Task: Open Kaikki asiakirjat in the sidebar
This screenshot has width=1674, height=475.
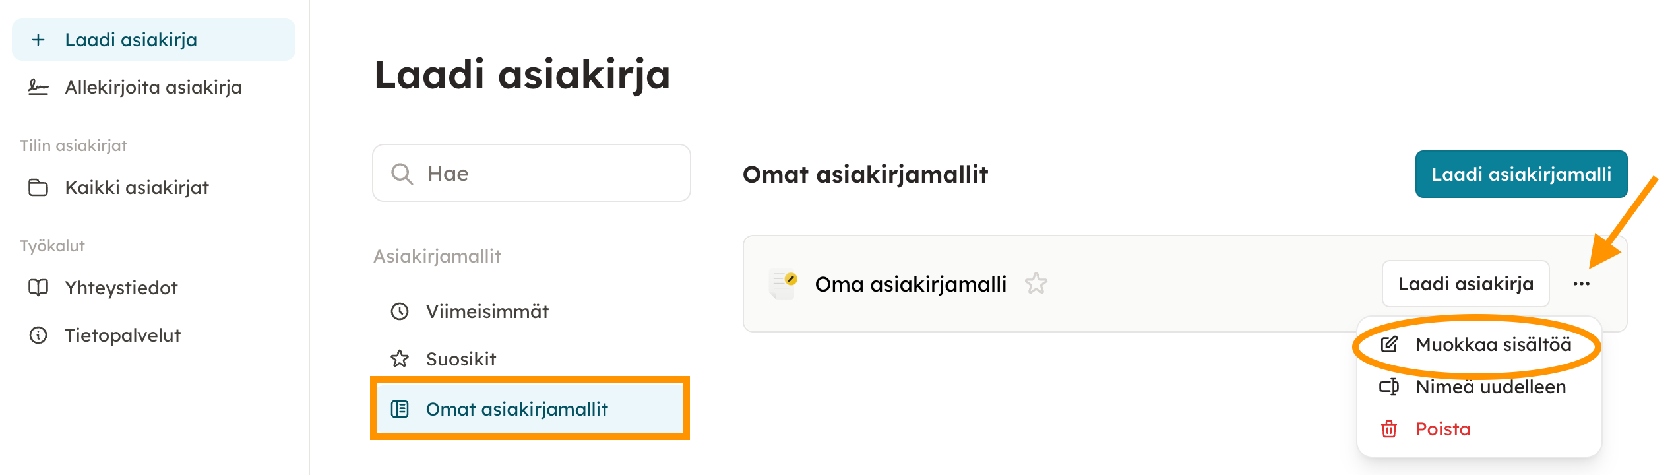Action: 137,188
